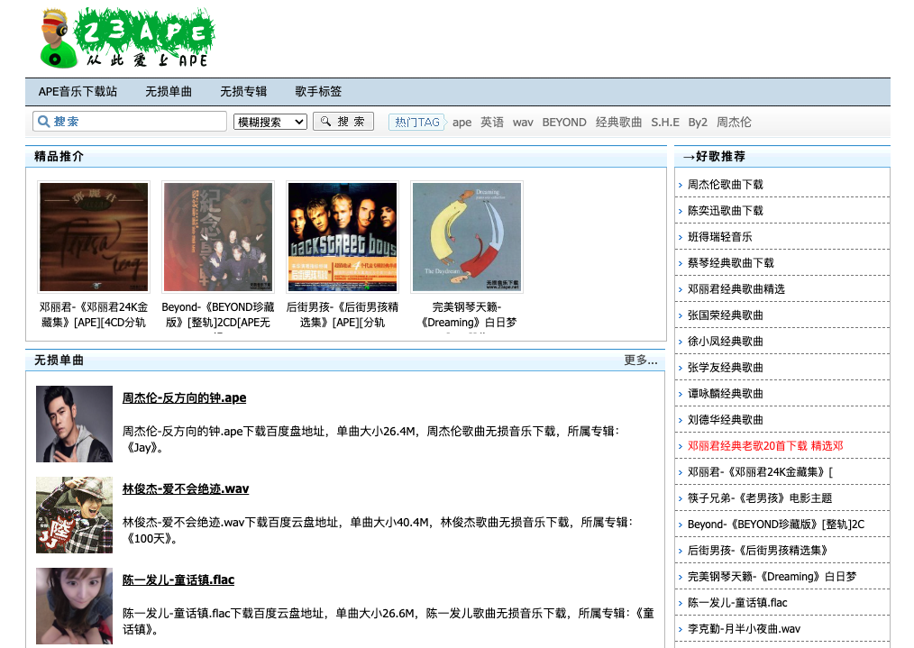This screenshot has width=914, height=648.
Task: Open the Beyond-《BEYOND珍藏版》 title link under cover
Action: click(218, 315)
